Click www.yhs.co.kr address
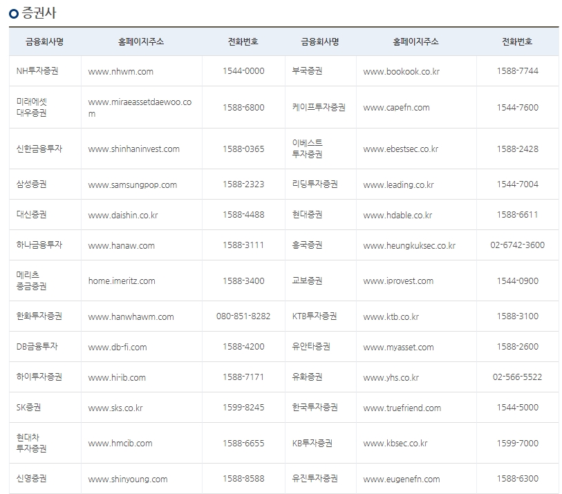This screenshot has width=562, height=494. coord(391,378)
